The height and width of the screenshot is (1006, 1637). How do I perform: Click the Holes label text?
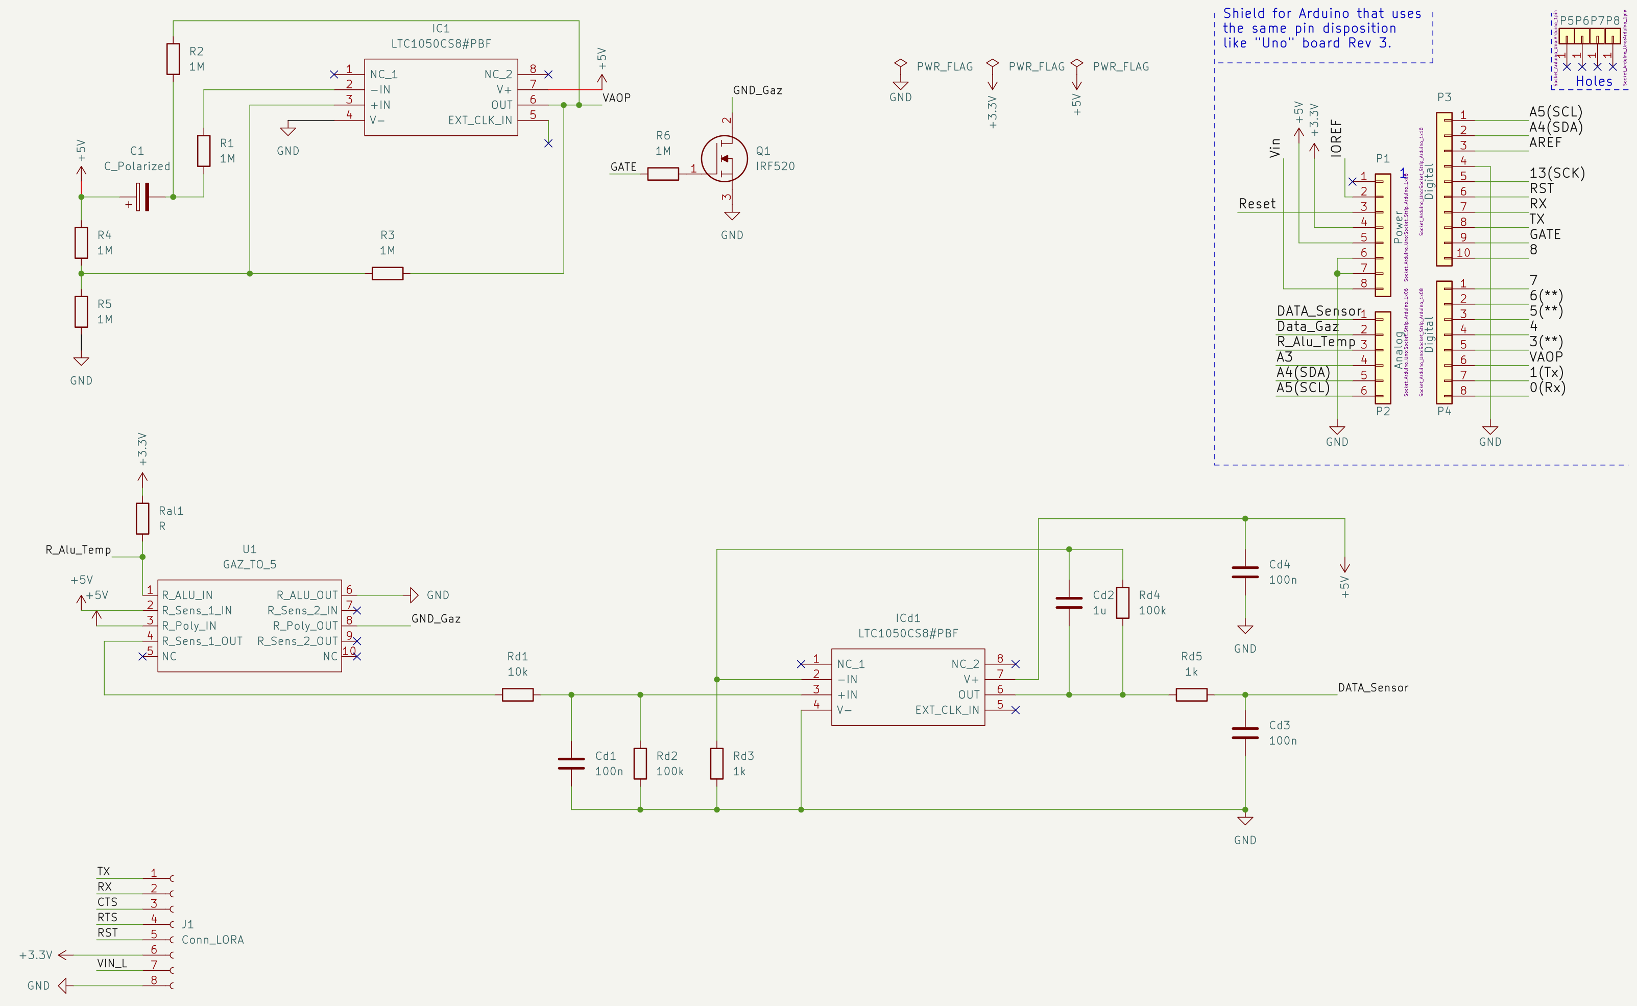click(1594, 81)
